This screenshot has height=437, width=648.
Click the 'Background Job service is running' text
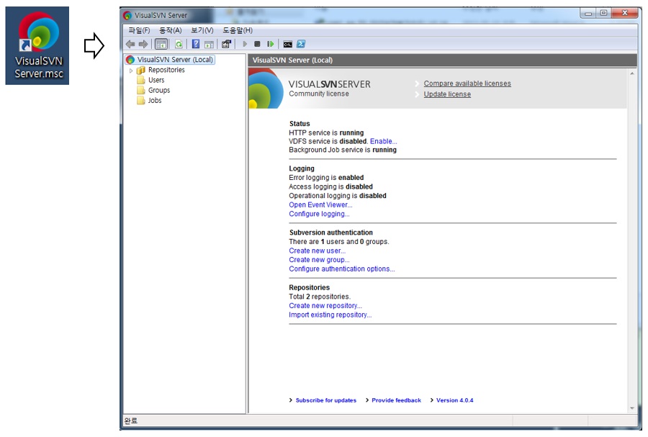tap(343, 150)
